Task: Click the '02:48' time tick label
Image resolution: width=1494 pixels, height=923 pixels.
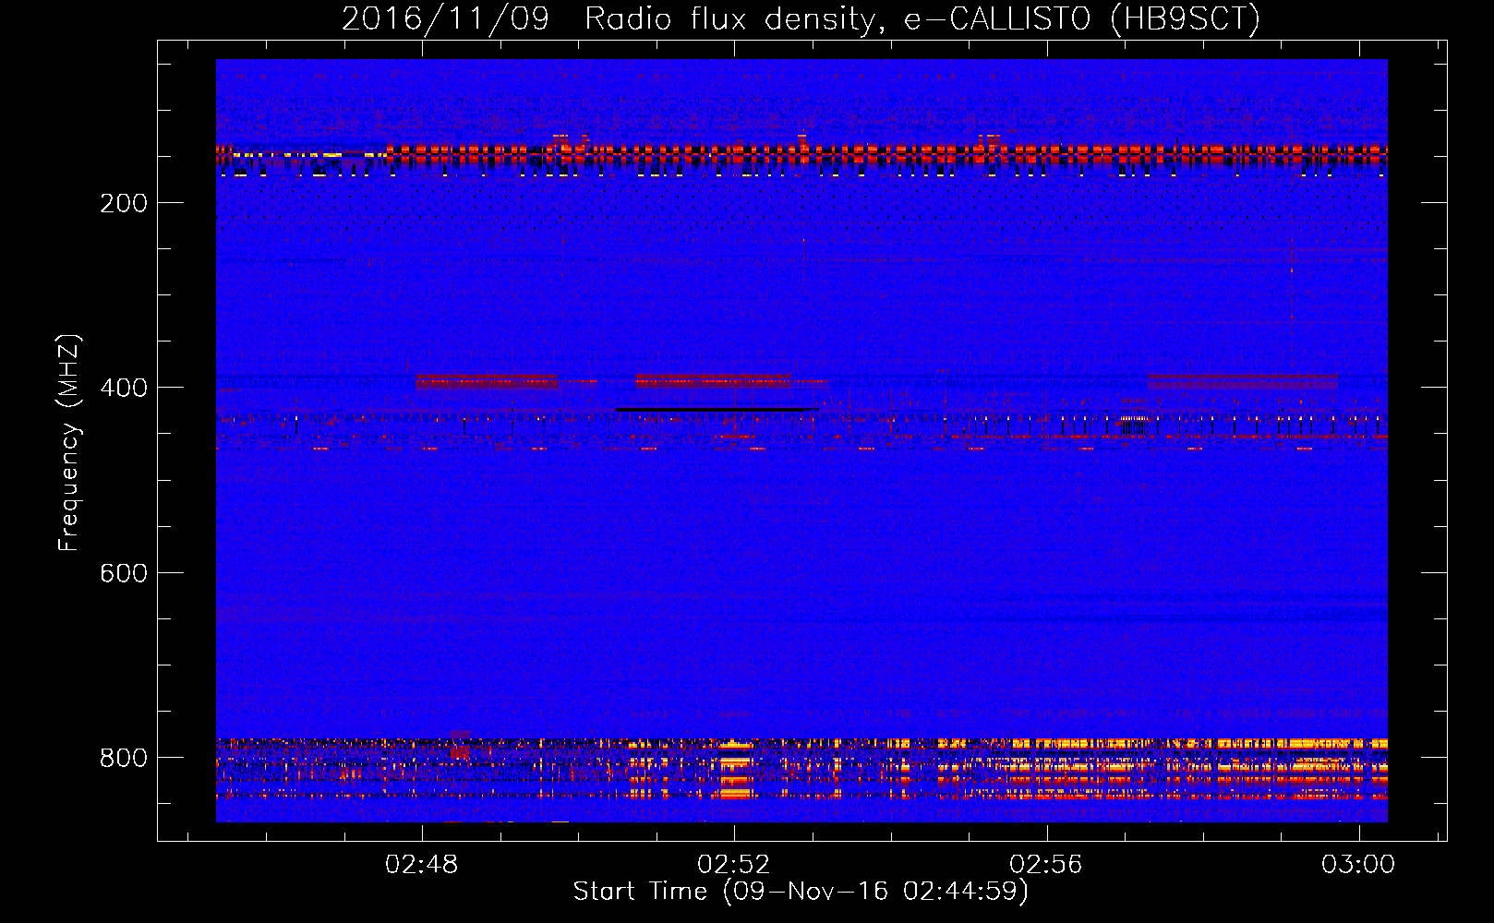Action: (x=422, y=864)
